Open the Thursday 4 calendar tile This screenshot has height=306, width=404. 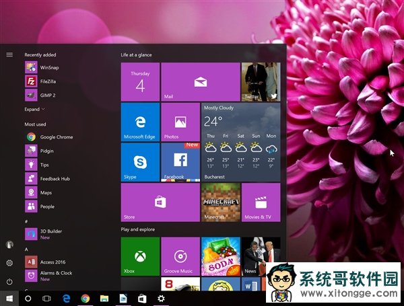[x=140, y=82]
